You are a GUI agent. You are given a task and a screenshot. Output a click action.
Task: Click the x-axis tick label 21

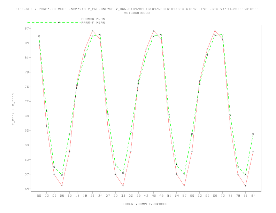pos(92,196)
